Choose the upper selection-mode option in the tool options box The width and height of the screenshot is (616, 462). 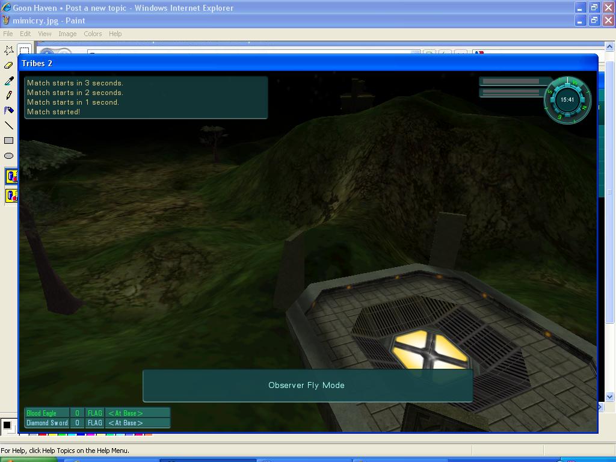pos(11,176)
